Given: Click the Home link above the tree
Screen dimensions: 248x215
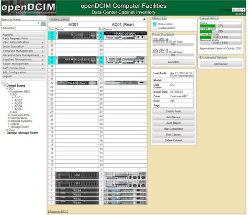Looking at the screenshot, I should (x=4, y=83).
